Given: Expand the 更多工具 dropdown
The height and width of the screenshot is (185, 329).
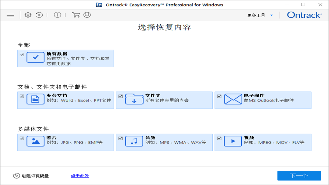Looking at the screenshot, I should point(260,15).
